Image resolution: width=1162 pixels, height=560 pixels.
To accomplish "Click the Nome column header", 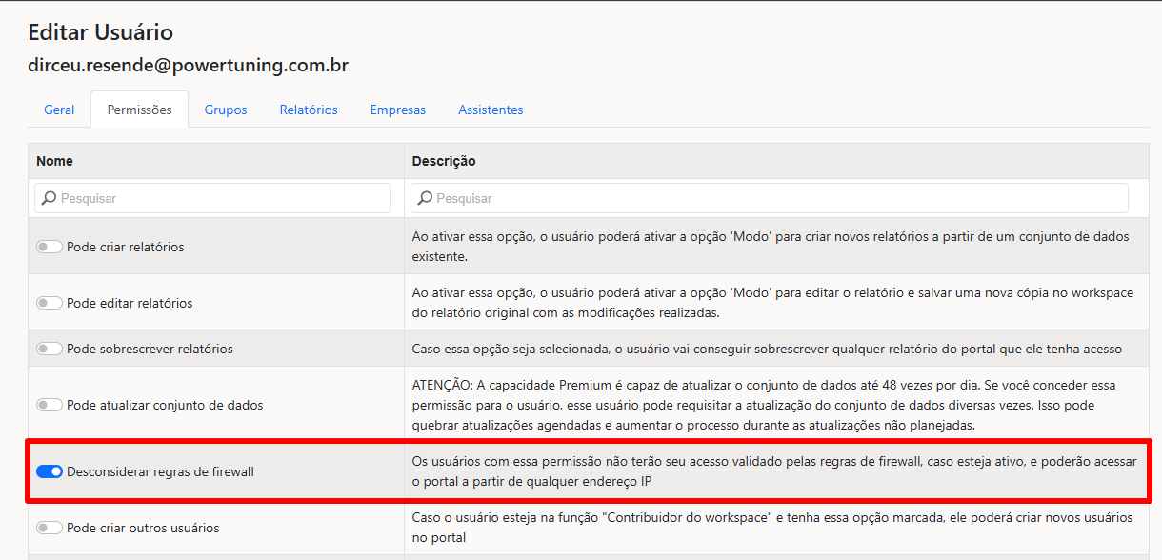I will (x=55, y=161).
